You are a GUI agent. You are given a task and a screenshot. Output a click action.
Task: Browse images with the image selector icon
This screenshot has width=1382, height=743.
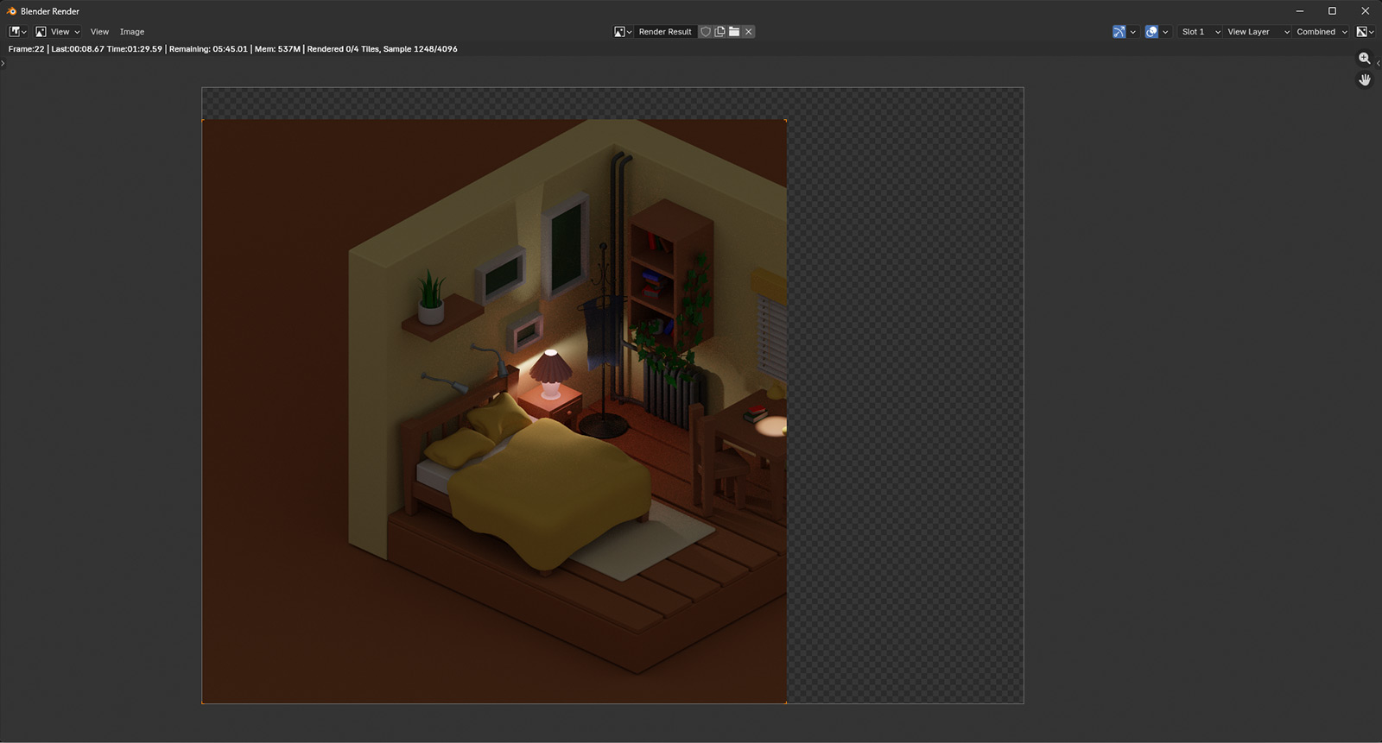coord(622,32)
